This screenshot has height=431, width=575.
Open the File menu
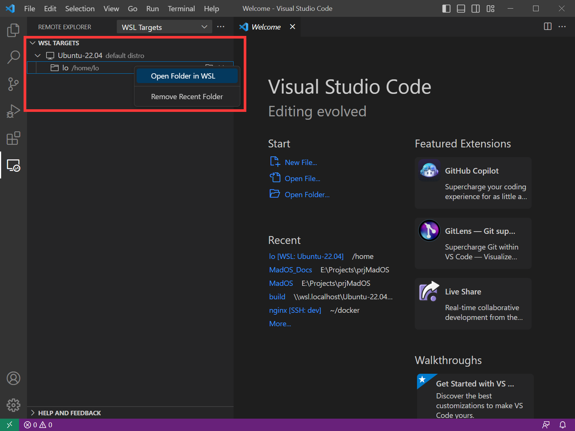tap(30, 9)
